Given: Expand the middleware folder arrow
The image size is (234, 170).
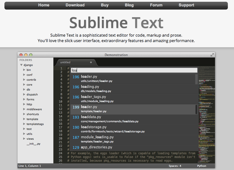Looking at the screenshot, I should [x=24, y=109].
